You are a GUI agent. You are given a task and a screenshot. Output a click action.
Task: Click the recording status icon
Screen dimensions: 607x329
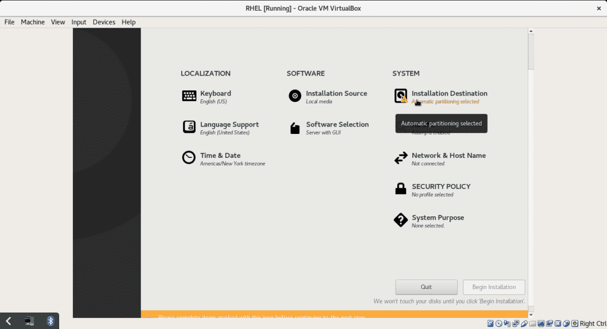(x=549, y=324)
